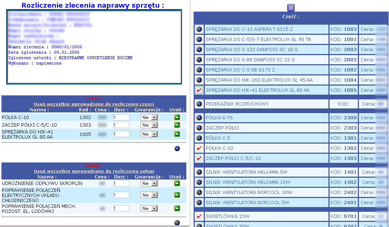Click plus icon beside PÓŁKA S-76
389x227 pixels.
[x=199, y=118]
